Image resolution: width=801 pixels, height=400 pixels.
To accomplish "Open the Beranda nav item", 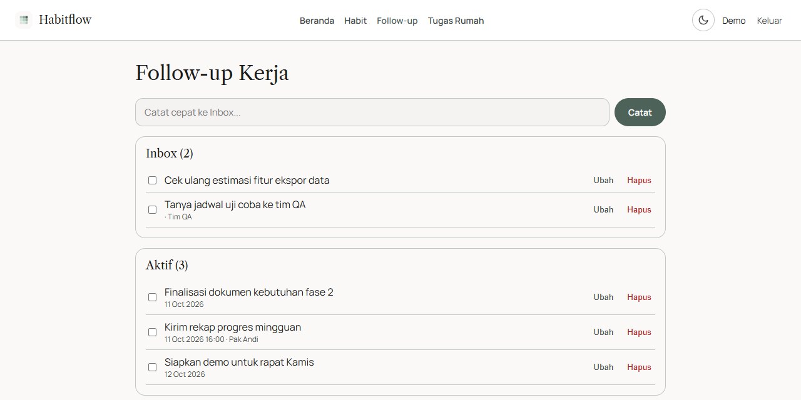I will (317, 21).
